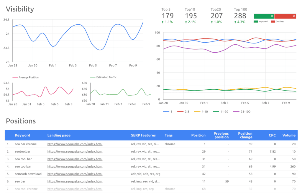Sort the table by the Volume column
The height and width of the screenshot is (194, 302).
(289, 135)
